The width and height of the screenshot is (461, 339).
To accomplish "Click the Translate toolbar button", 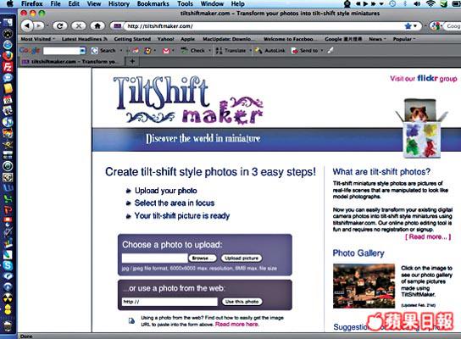I will tap(231, 51).
